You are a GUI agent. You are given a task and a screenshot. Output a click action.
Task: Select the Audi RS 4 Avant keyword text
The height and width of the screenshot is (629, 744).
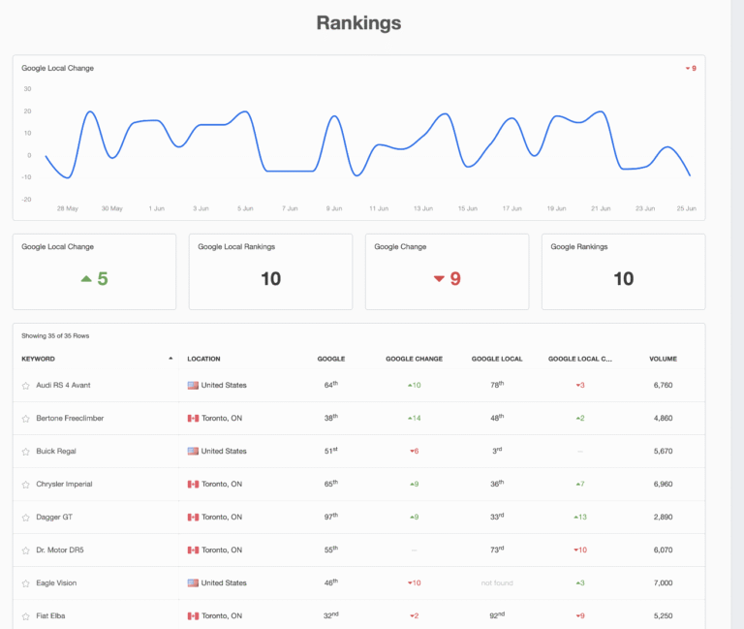[x=63, y=385]
